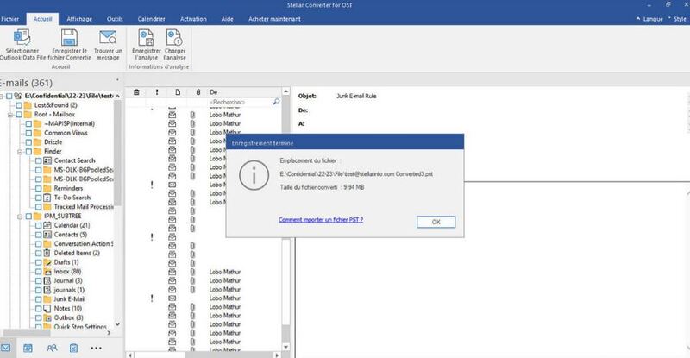This screenshot has width=690, height=358.
Task: Check the Drizzle folder checkbox
Action: 28,141
